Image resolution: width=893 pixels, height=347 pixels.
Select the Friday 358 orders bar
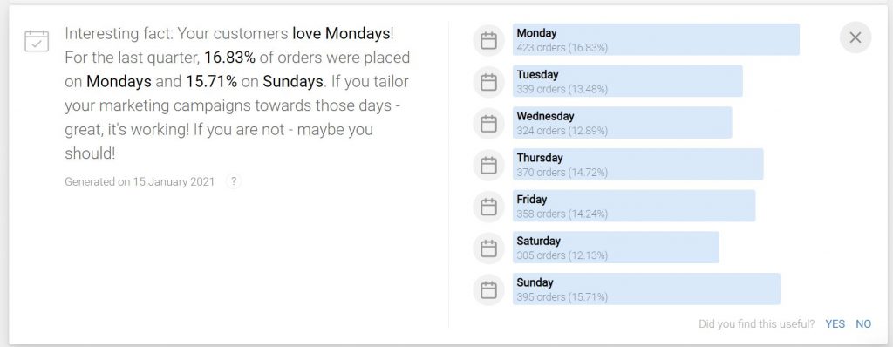[634, 206]
